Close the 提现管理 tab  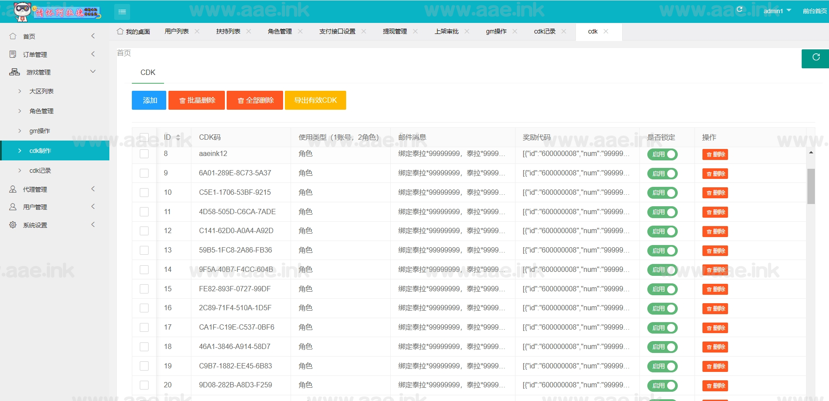415,31
